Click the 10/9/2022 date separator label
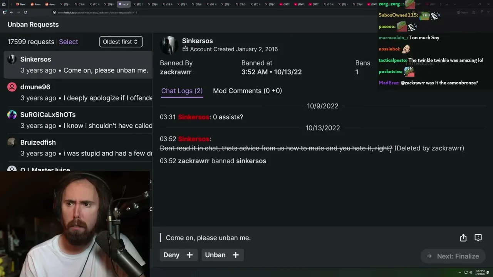 click(x=323, y=106)
